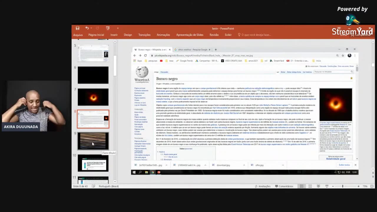Viewport: 377px width, 212px height.
Task: Switch to Slide Sorter view icon
Action: (310, 186)
